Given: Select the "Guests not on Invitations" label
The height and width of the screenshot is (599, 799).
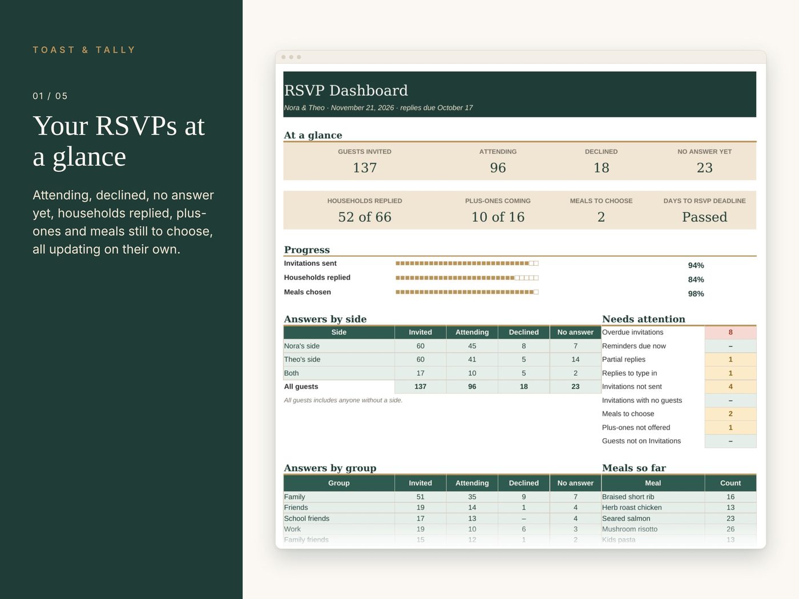Looking at the screenshot, I should 641,442.
